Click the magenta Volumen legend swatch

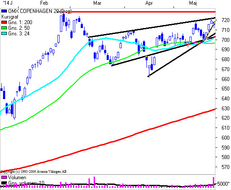(x=4, y=178)
